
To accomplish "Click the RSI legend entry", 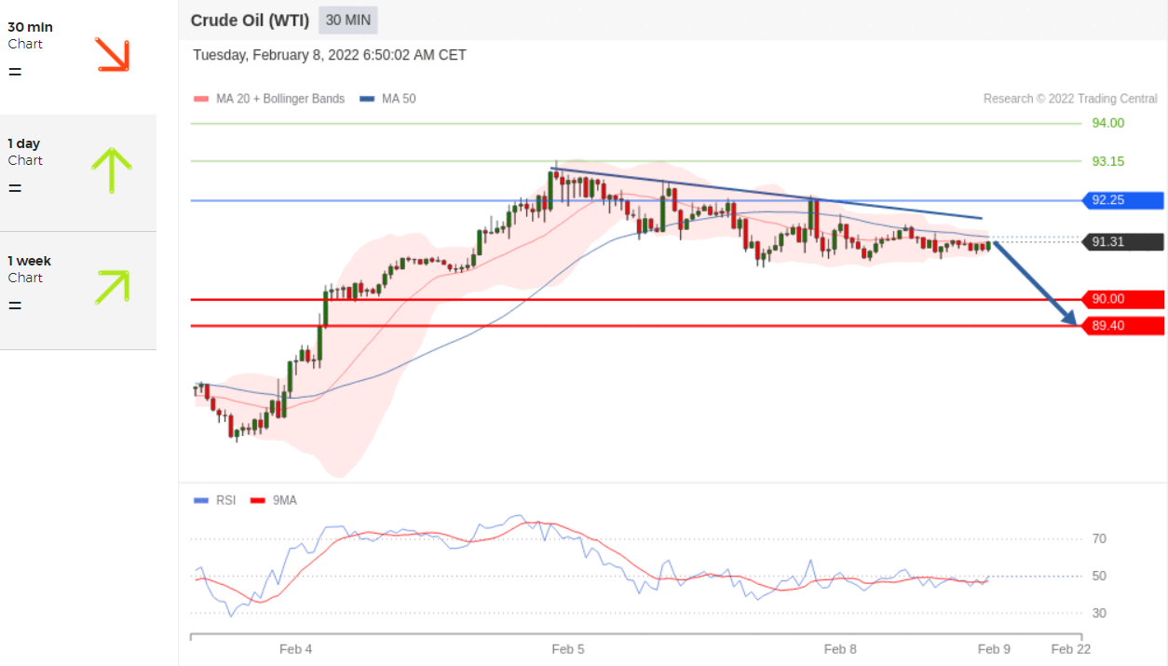I will pos(215,500).
